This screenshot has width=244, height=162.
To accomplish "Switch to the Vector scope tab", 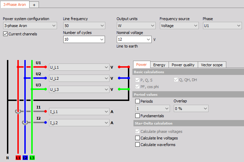I will pos(212,65).
